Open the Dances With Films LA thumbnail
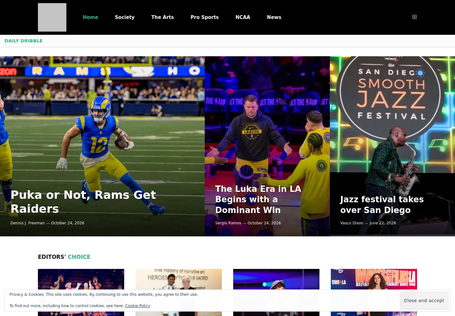Viewport: 455px width, 316px height. click(x=374, y=279)
